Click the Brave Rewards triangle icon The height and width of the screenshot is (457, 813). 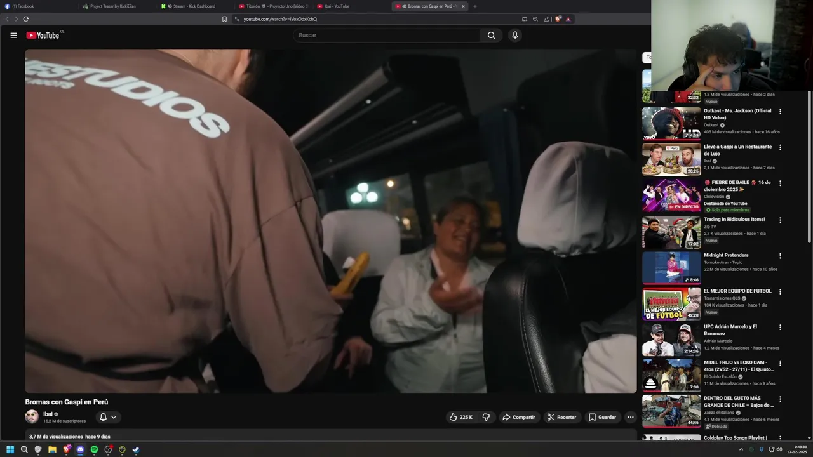tap(568, 19)
